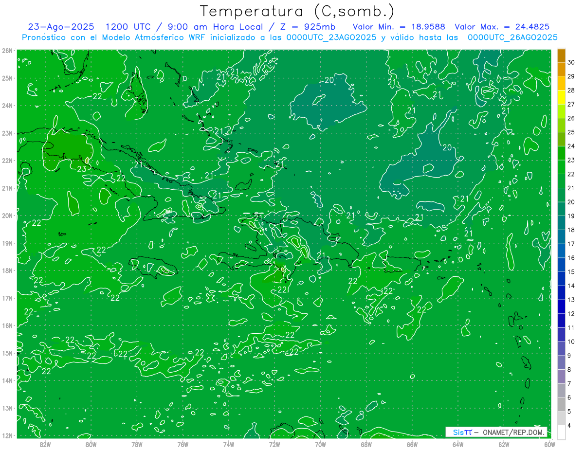Image resolution: width=584 pixels, height=451 pixels.
Task: Click the latitude label '24N'
Action: coord(7,106)
